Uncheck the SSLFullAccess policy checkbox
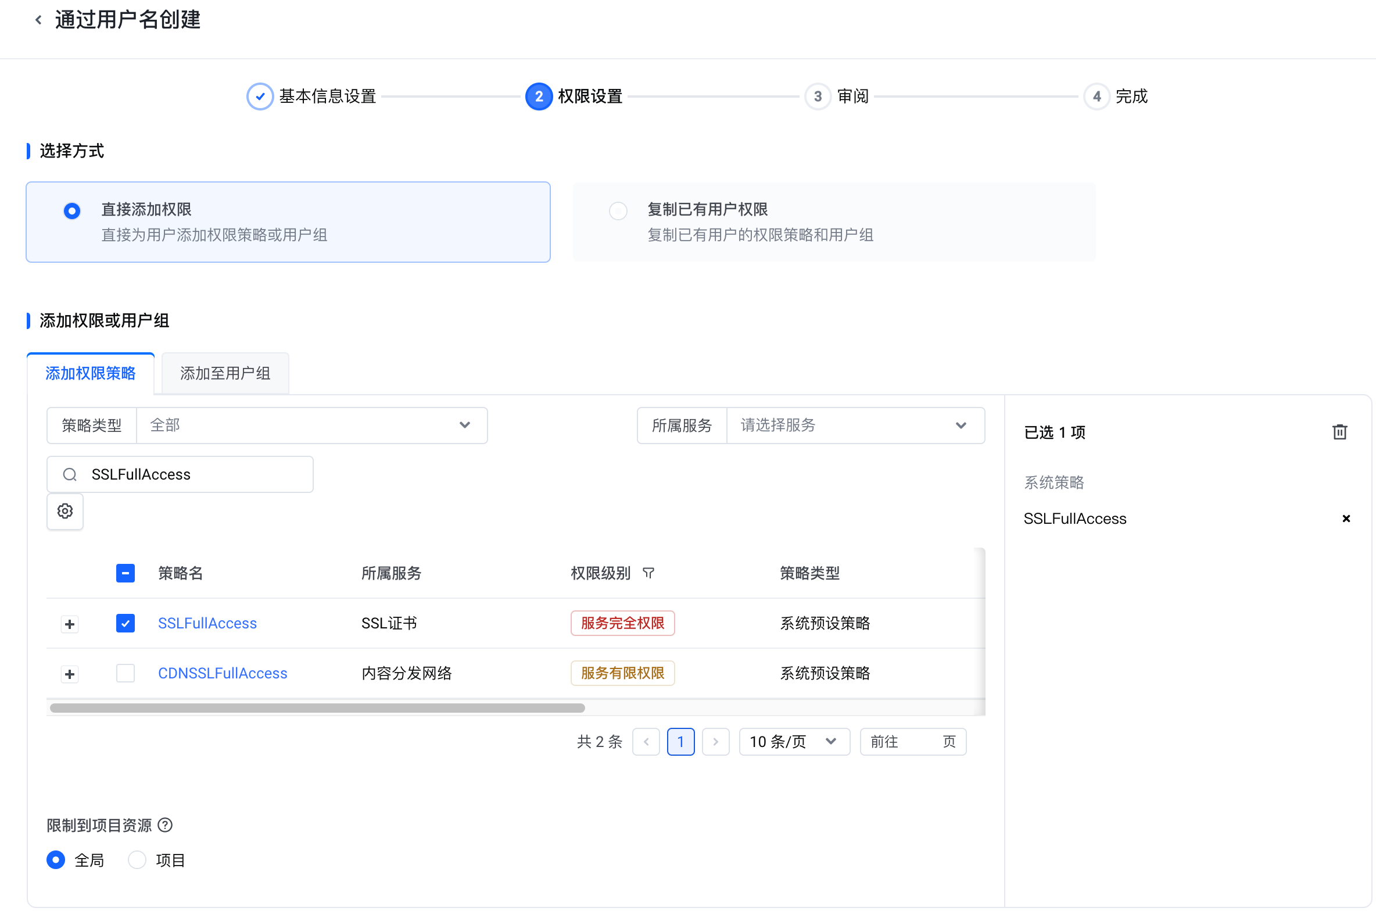Viewport: 1376px width, 915px height. (x=126, y=623)
